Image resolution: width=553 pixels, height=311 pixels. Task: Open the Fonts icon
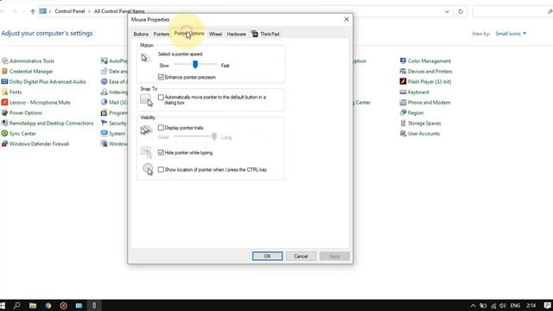4,92
